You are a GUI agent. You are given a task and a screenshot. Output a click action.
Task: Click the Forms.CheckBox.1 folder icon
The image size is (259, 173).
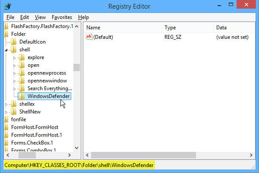[6, 143]
